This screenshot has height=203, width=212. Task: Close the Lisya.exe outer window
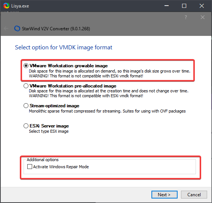pos(202,6)
